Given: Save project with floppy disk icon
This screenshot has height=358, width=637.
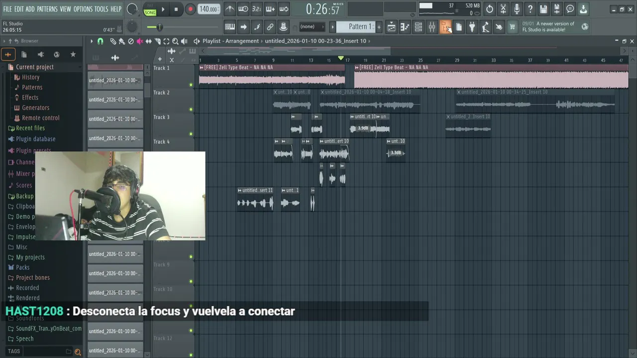Looking at the screenshot, I should (x=543, y=9).
